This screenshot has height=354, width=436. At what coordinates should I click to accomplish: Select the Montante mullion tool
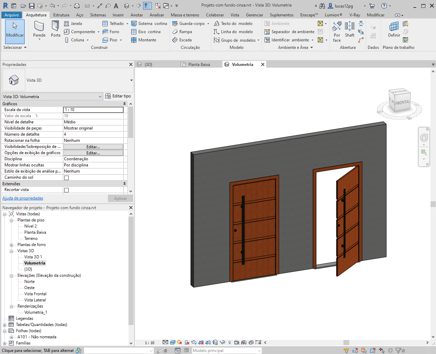tap(144, 40)
